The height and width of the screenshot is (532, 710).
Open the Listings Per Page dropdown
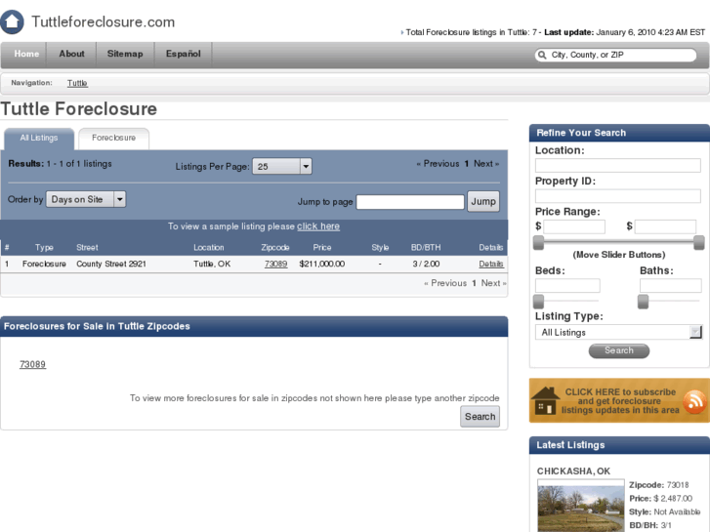tap(281, 166)
